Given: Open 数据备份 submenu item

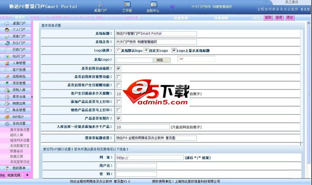Looking at the screenshot, I should (x=17, y=151).
